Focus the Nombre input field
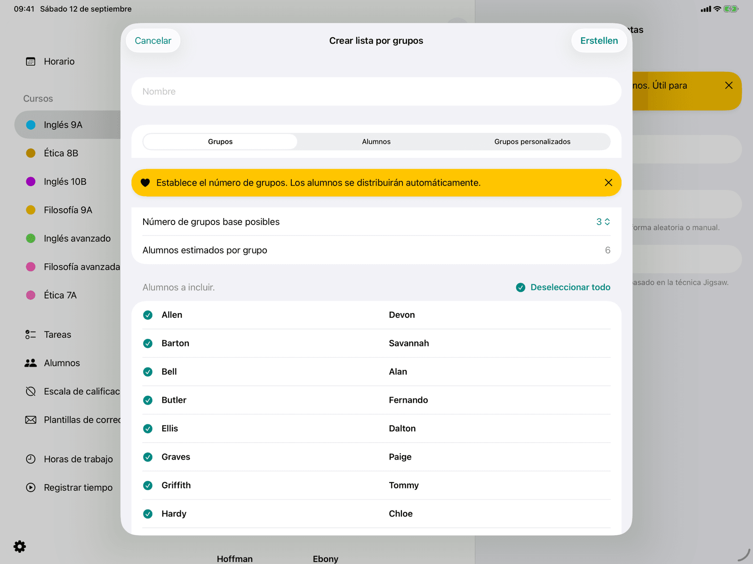 (x=376, y=92)
